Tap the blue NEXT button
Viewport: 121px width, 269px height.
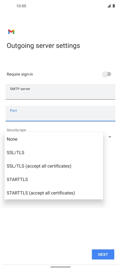click(x=103, y=254)
